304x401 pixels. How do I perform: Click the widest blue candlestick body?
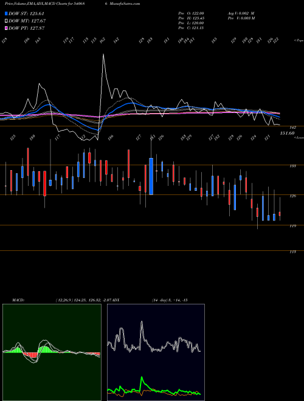pyautogui.click(x=151, y=176)
